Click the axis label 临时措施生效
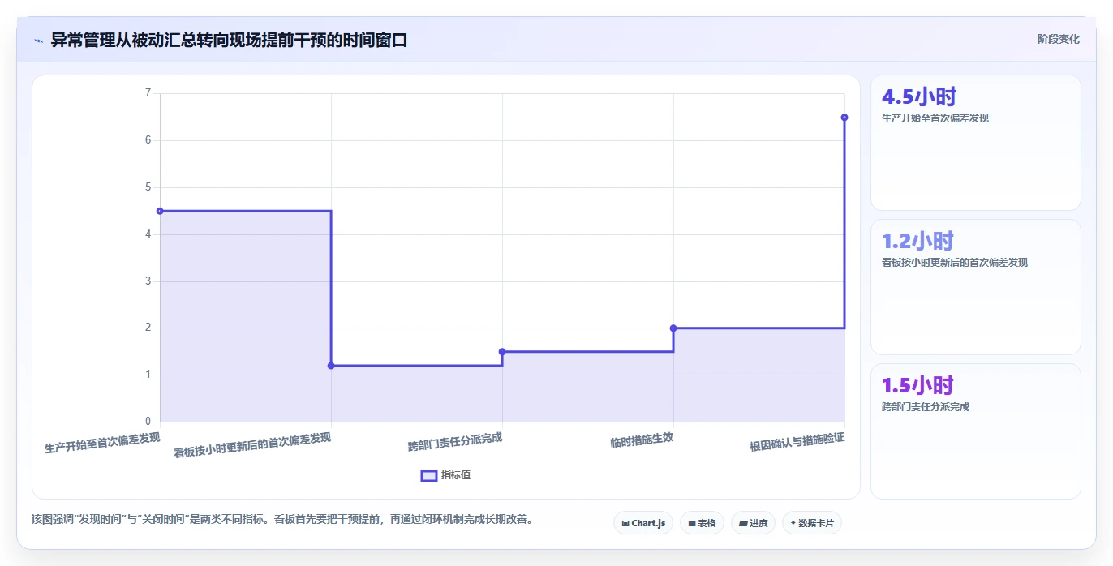Viewport: 1113px width, 566px height. point(642,440)
